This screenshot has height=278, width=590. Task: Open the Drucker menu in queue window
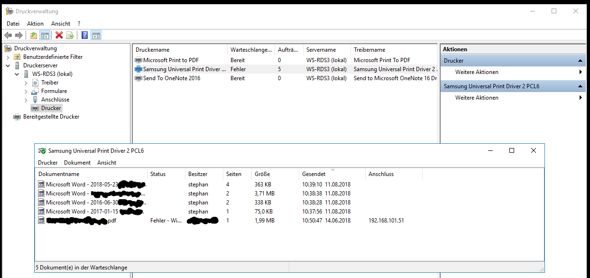pos(48,163)
